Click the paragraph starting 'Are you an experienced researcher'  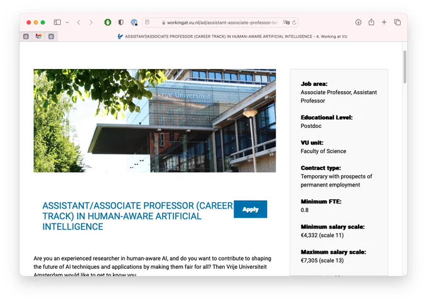point(153,266)
